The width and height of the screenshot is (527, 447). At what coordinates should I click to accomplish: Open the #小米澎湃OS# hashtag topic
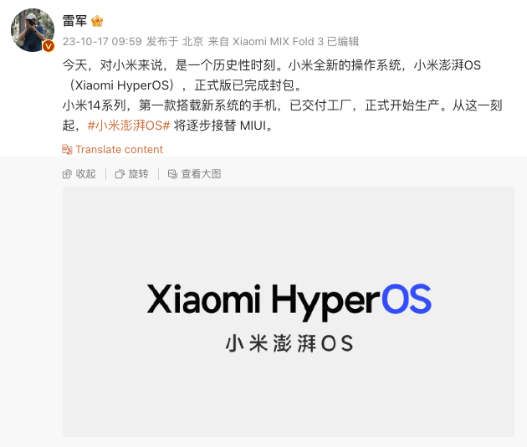129,126
